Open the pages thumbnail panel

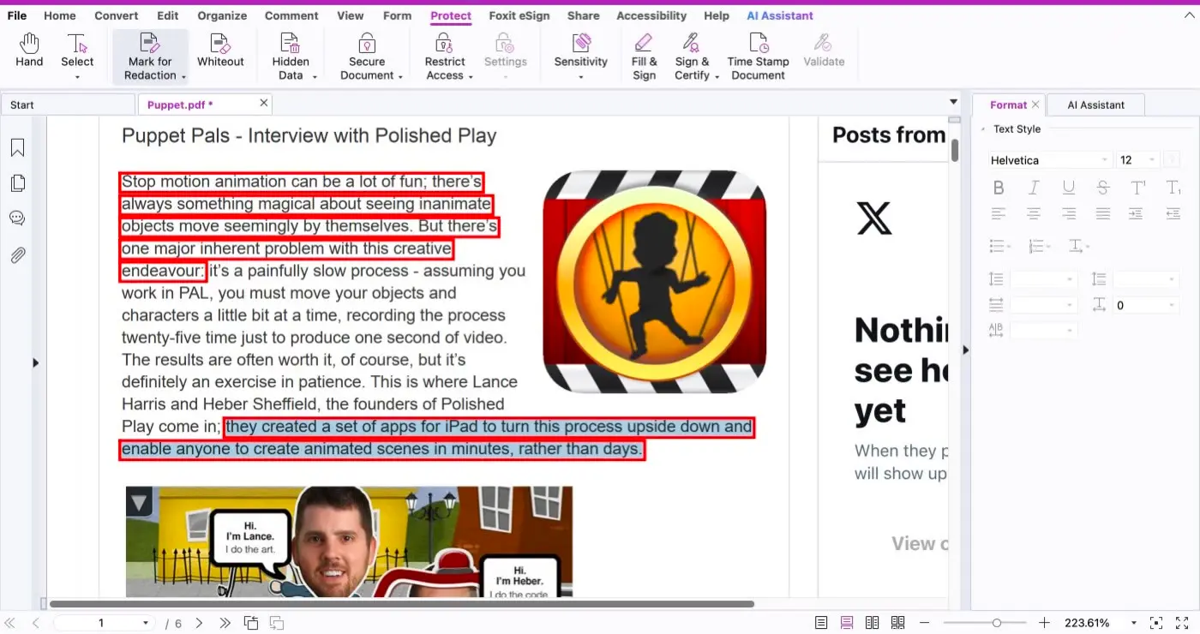coord(17,183)
